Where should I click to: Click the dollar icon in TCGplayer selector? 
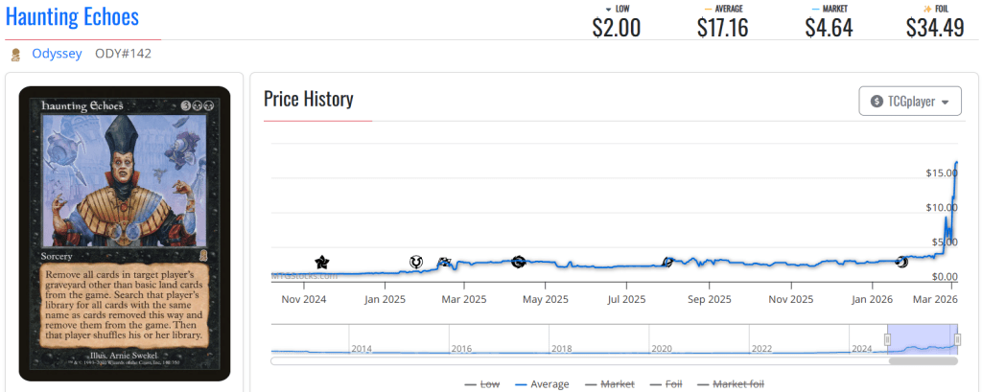[x=877, y=102]
